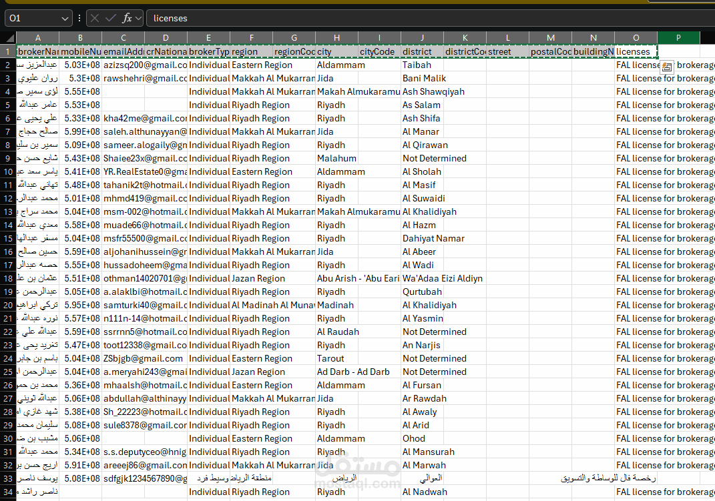Image resolution: width=715 pixels, height=501 pixels.
Task: Click the district header cell J1
Action: click(422, 51)
